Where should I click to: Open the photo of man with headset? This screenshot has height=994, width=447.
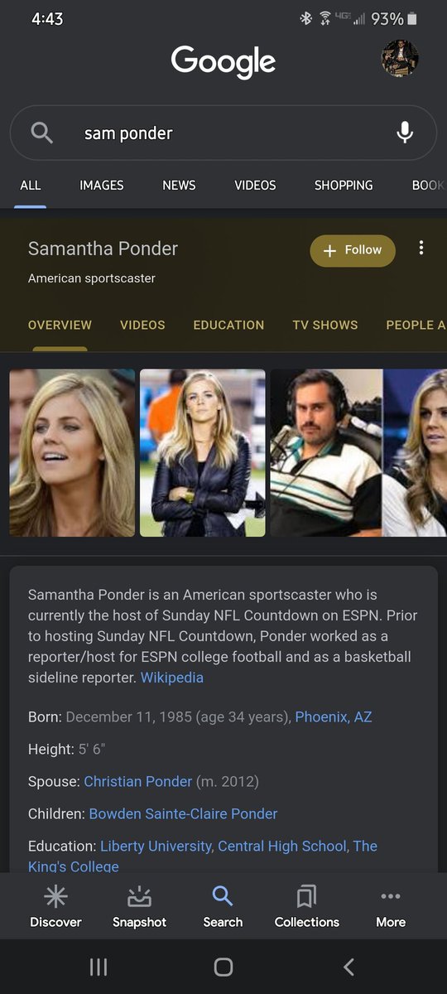(x=326, y=452)
